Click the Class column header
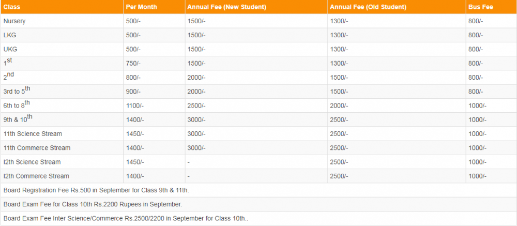Screen dimensions: 517x226 [x=12, y=7]
